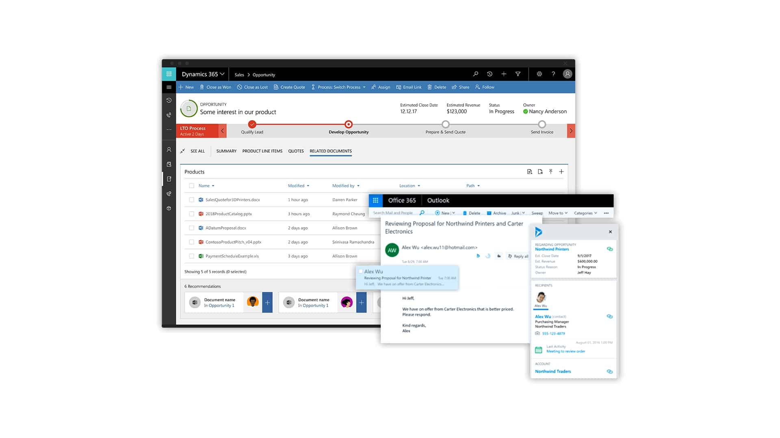Open the settings gear in Dynamics
Screen dimensions: 780x438
[539, 74]
